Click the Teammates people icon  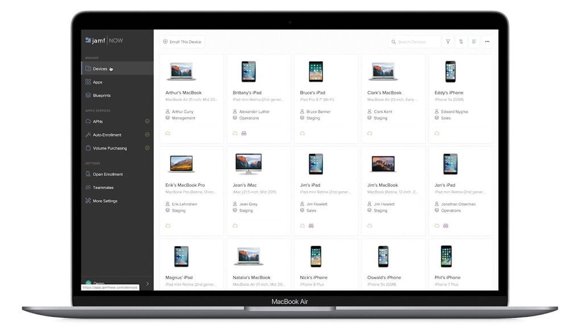88,187
